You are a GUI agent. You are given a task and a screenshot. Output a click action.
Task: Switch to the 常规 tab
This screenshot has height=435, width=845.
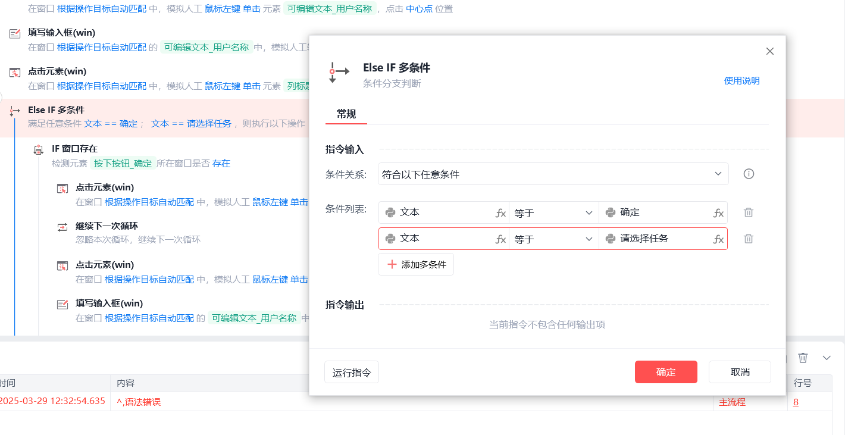[346, 114]
